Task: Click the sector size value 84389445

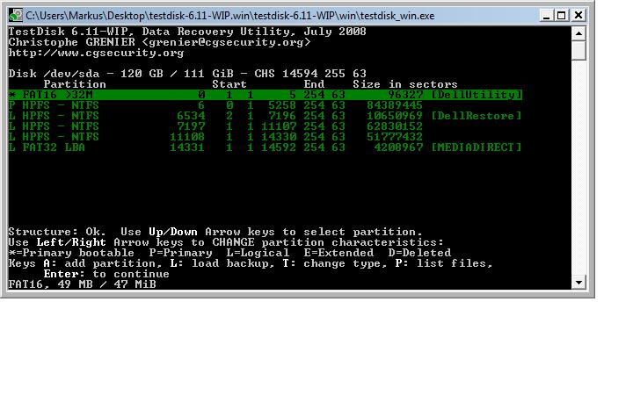Action: coord(395,105)
